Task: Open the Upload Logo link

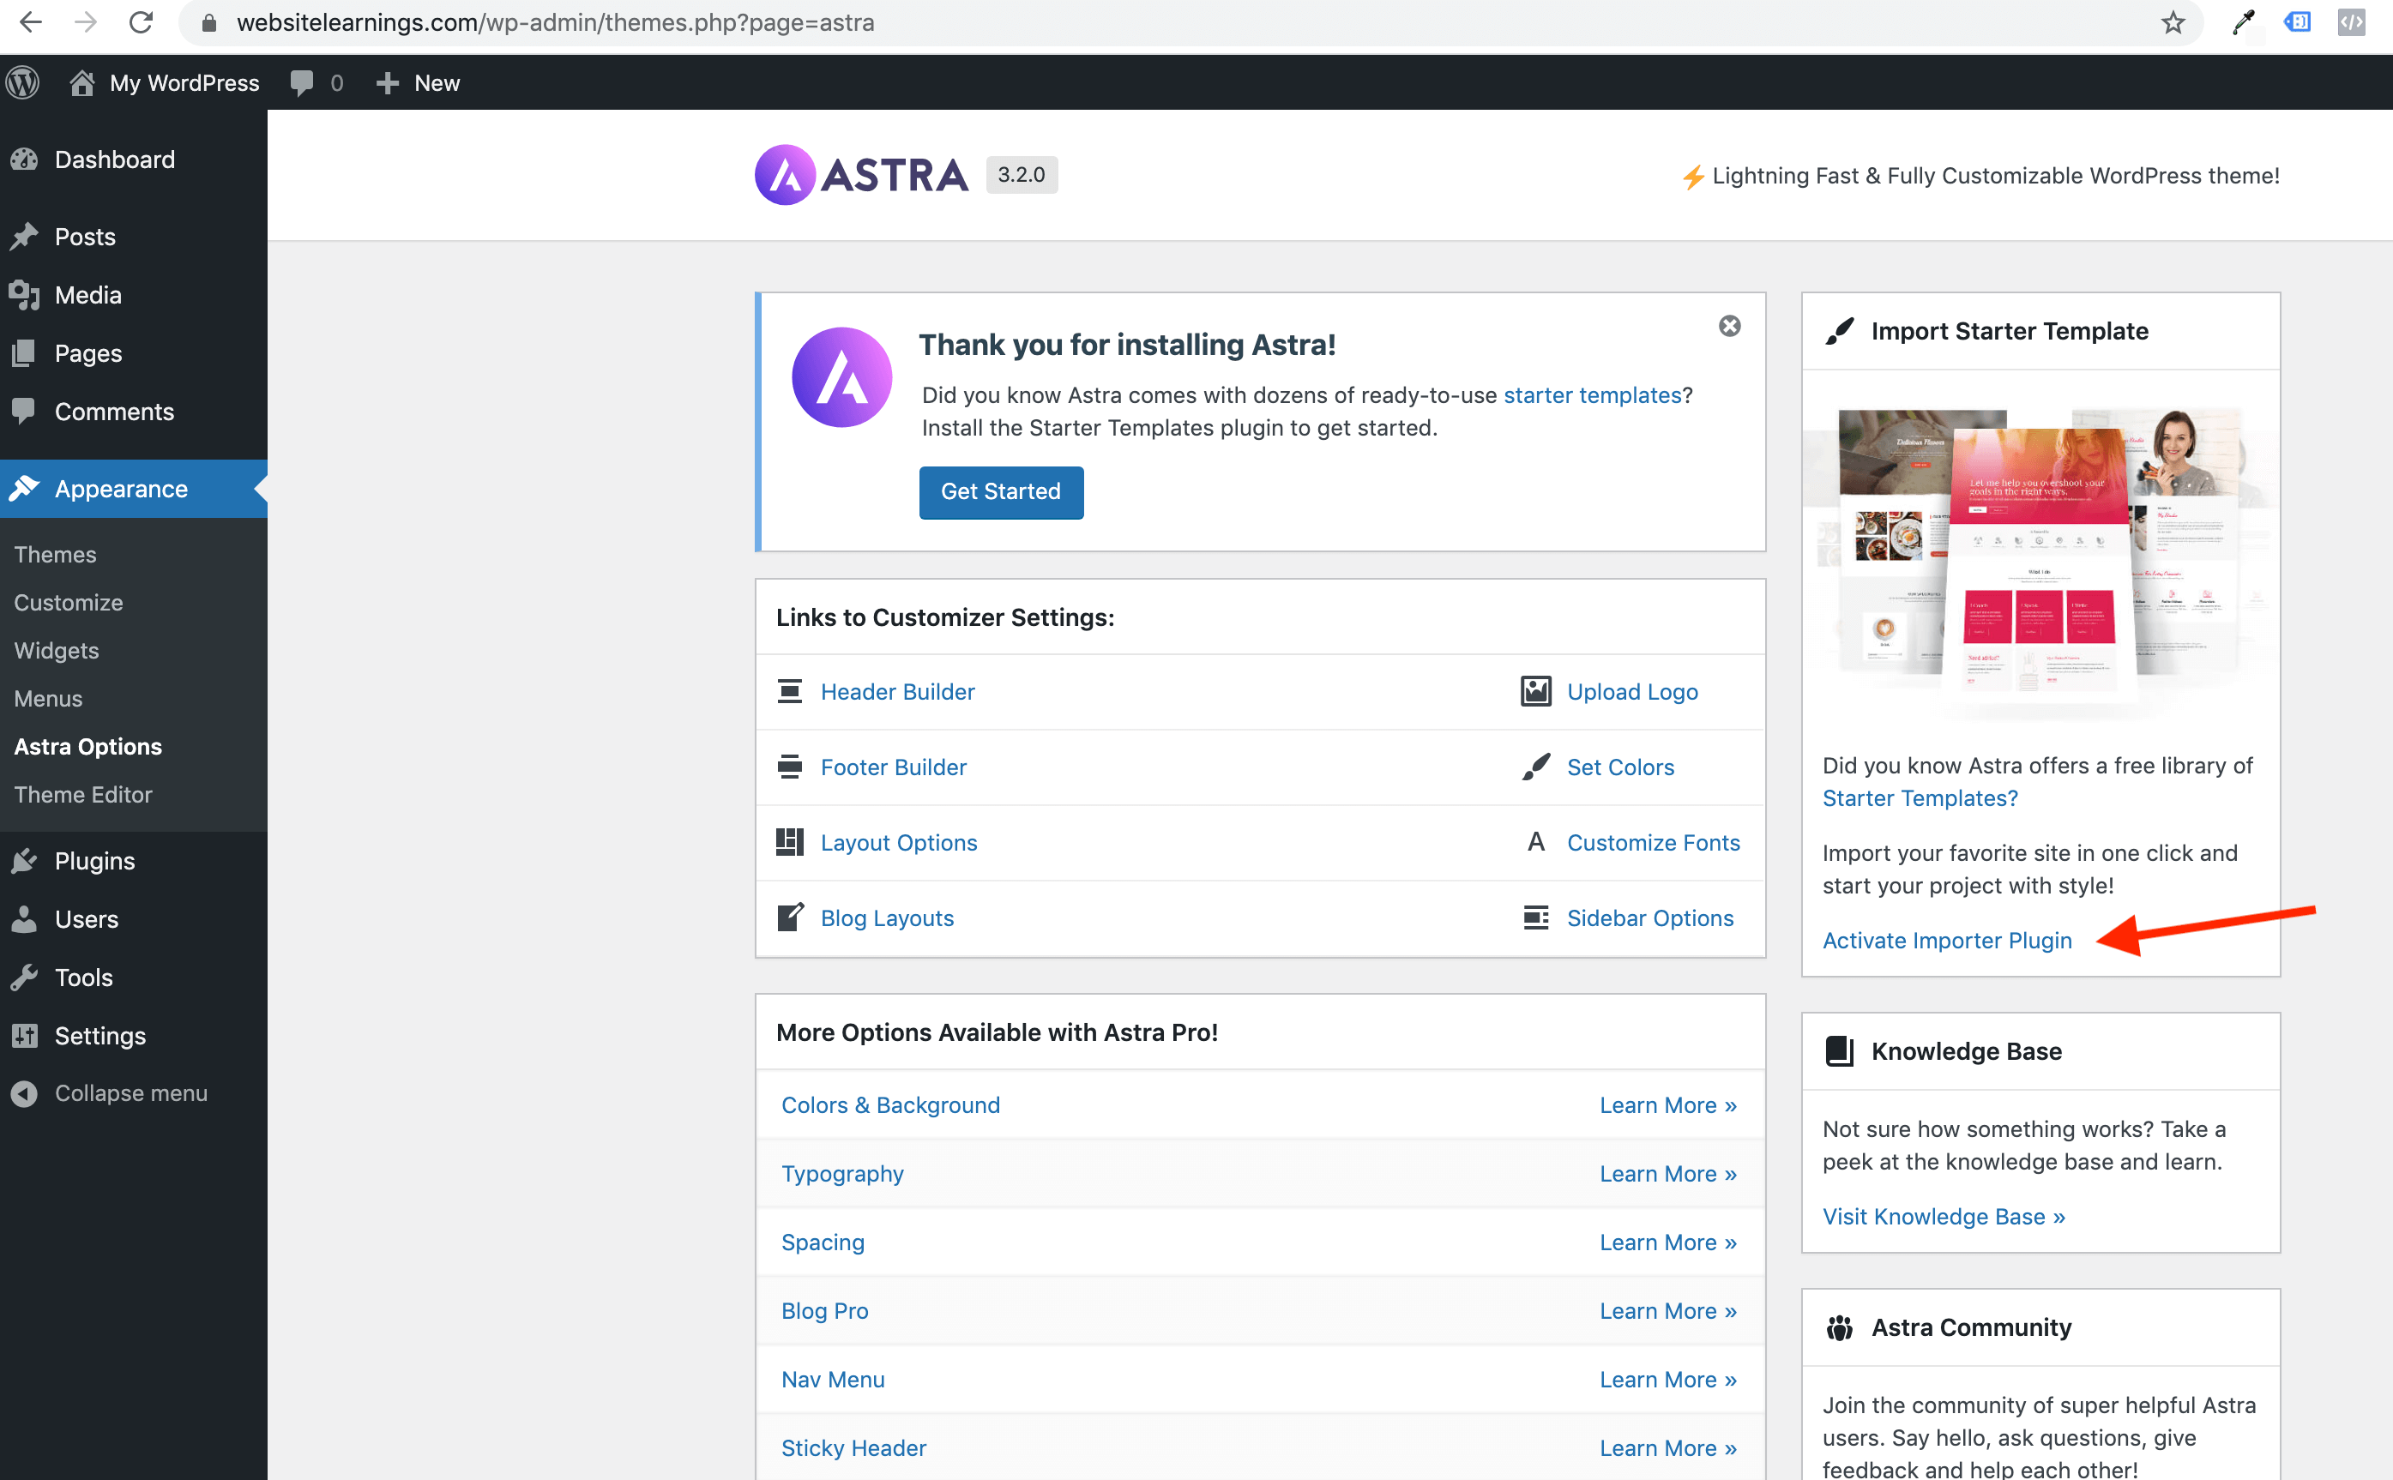Action: coord(1633,692)
